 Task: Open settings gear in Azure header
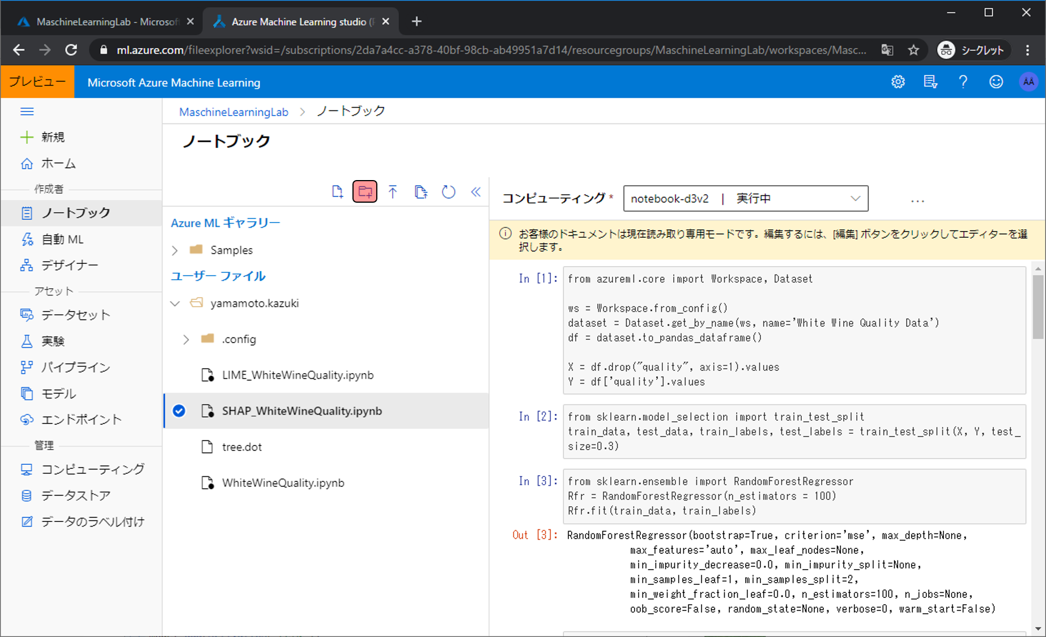(898, 82)
